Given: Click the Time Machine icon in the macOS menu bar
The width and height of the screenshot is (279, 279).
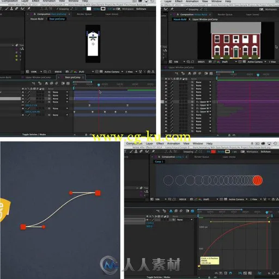Looking at the screenshot, I should click(x=275, y=143).
